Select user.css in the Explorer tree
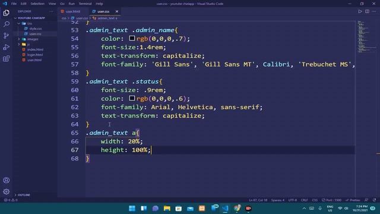 click(35, 34)
